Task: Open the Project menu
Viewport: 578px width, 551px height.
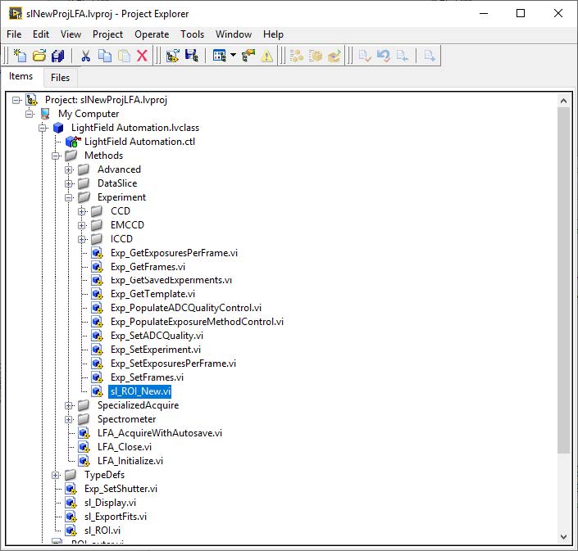Action: 107,34
